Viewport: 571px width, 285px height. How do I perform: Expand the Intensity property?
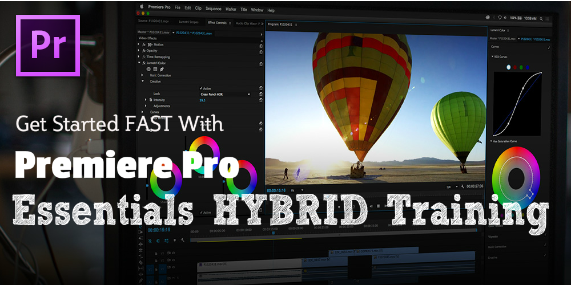[x=146, y=100]
